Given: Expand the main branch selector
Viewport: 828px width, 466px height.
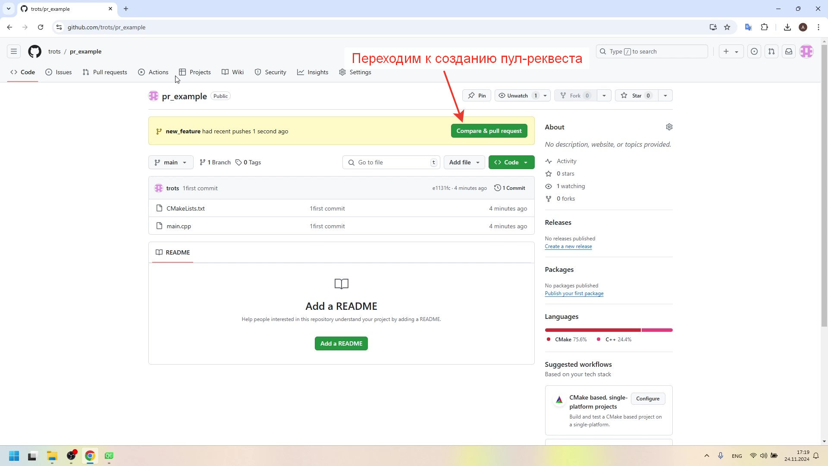Looking at the screenshot, I should click(x=171, y=162).
